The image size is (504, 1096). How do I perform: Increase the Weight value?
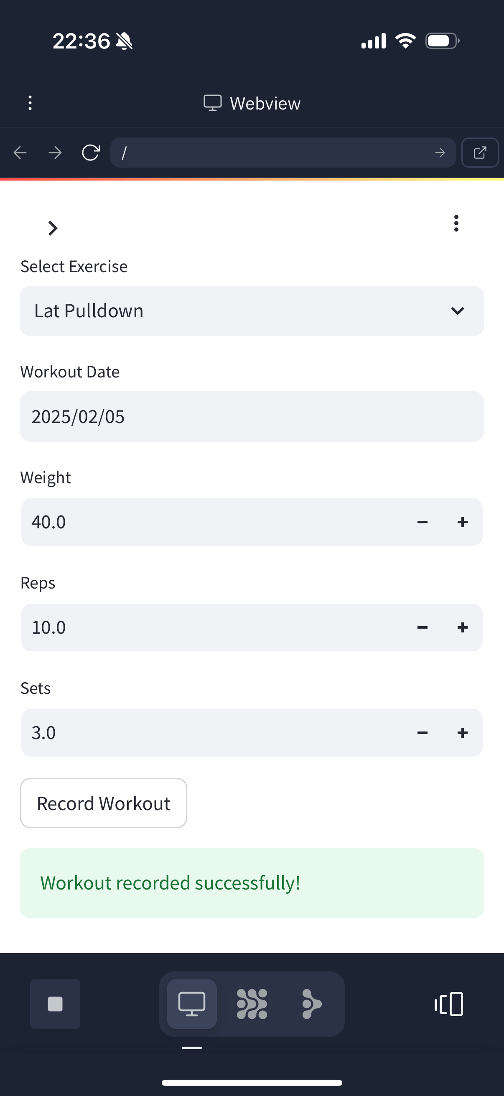click(x=462, y=522)
